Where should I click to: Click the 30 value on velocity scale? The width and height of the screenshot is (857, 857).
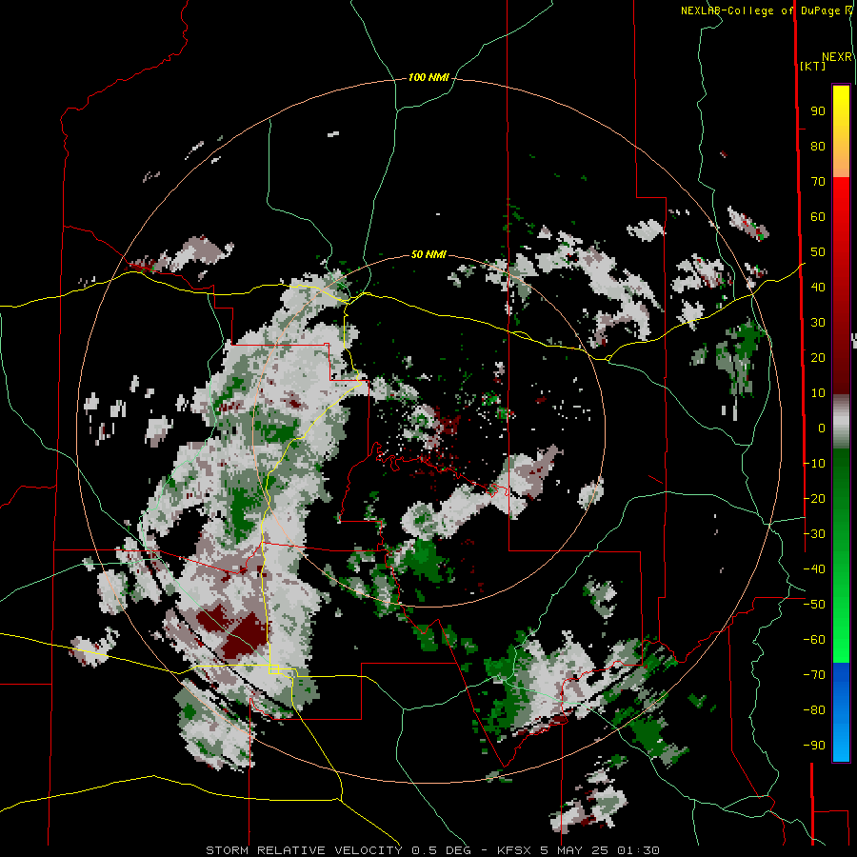click(x=818, y=323)
